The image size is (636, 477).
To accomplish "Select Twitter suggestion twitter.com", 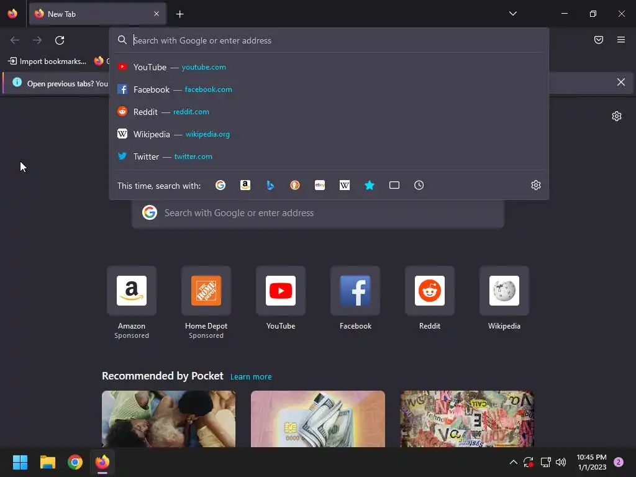I will [329, 156].
